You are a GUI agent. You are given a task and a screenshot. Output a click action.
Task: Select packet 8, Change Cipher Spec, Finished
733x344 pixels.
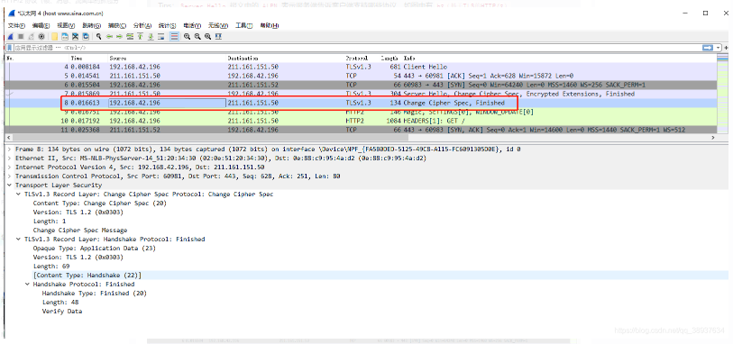click(360, 103)
